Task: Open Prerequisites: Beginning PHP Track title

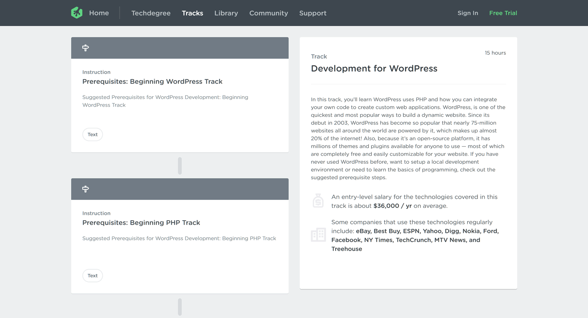Action: 141,223
